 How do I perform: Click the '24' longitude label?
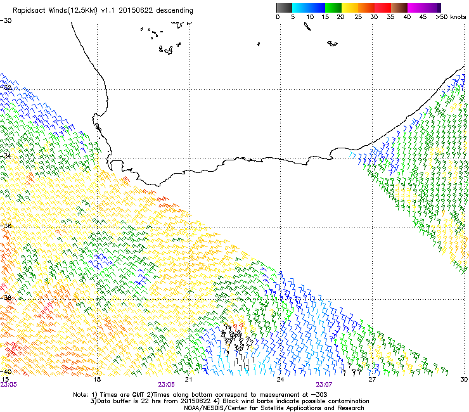point(280,380)
